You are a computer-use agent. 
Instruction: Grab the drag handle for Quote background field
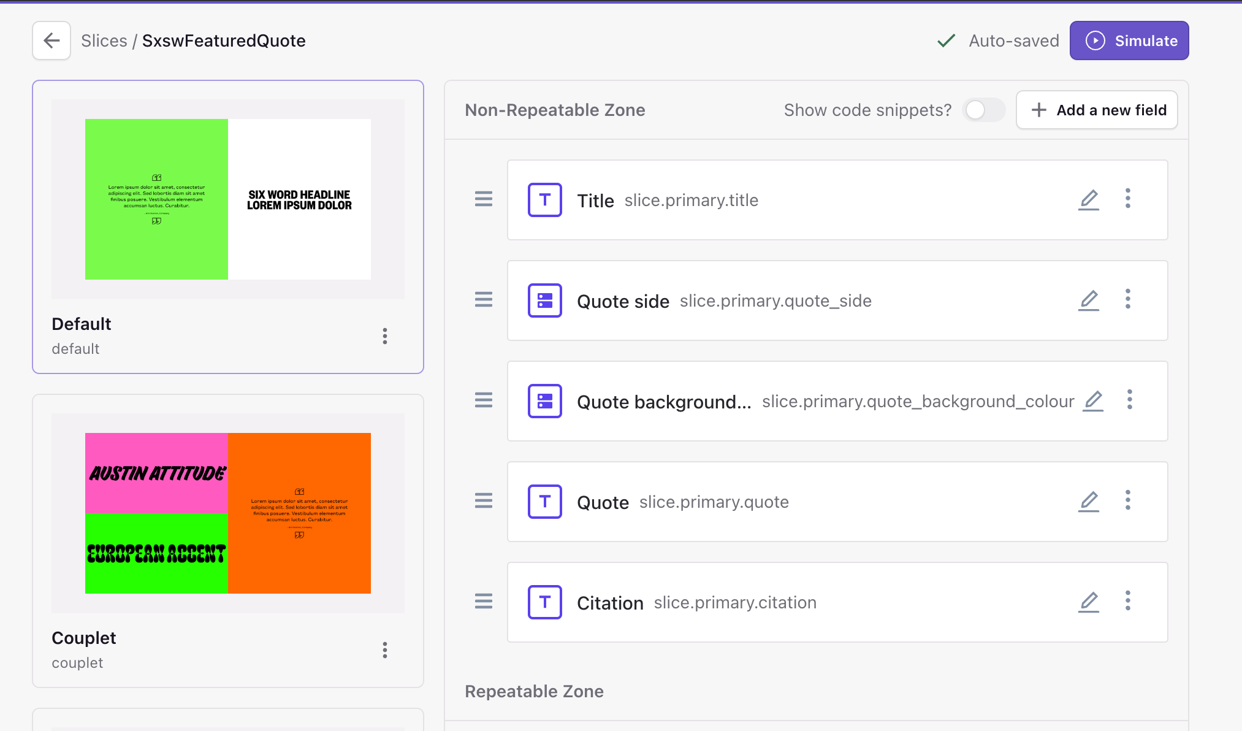point(484,400)
